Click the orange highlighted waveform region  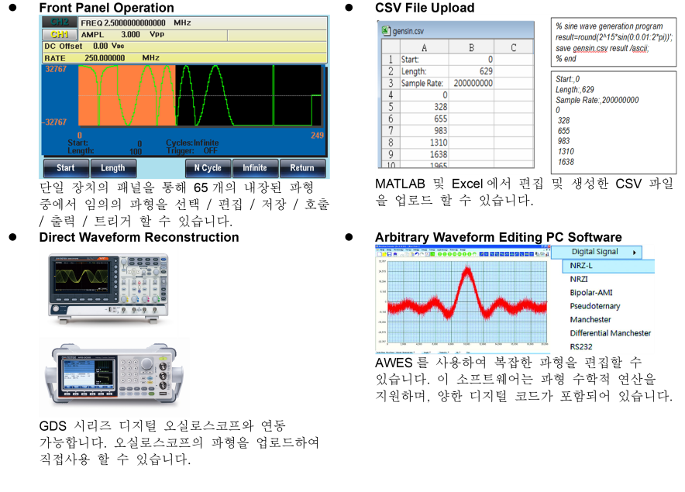[x=126, y=96]
